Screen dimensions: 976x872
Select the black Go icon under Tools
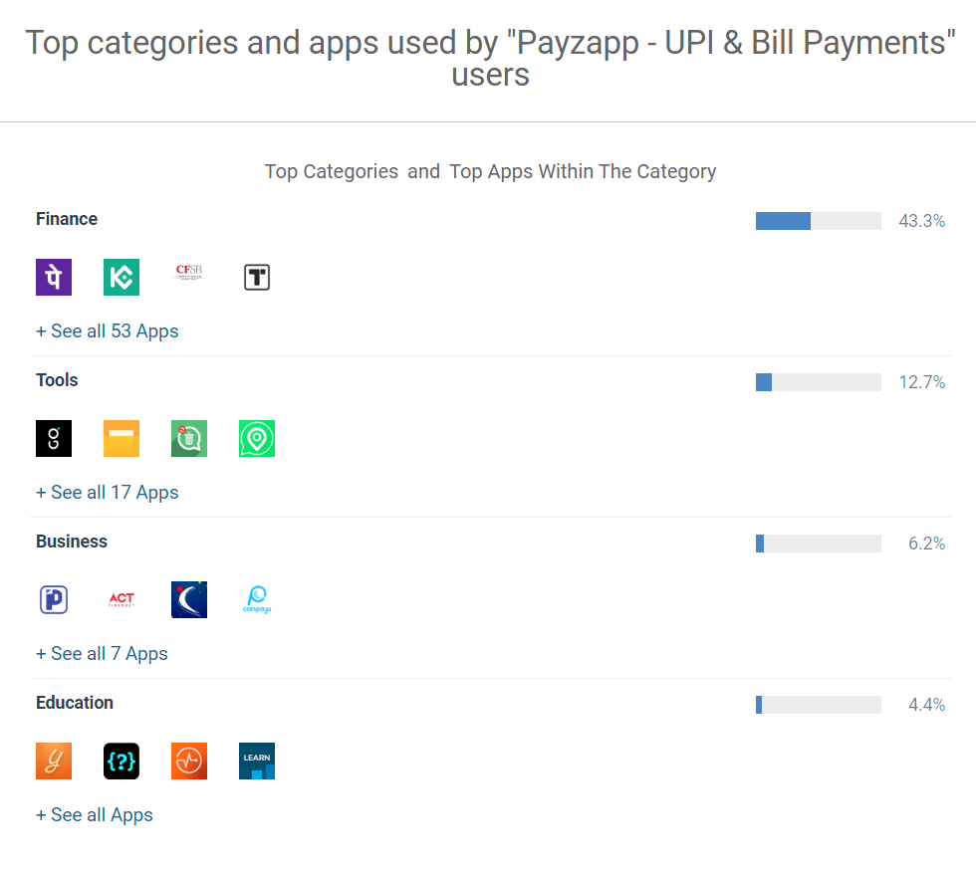coord(53,438)
